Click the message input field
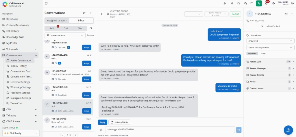Screen dimensions: 296x137 click(x=170, y=130)
